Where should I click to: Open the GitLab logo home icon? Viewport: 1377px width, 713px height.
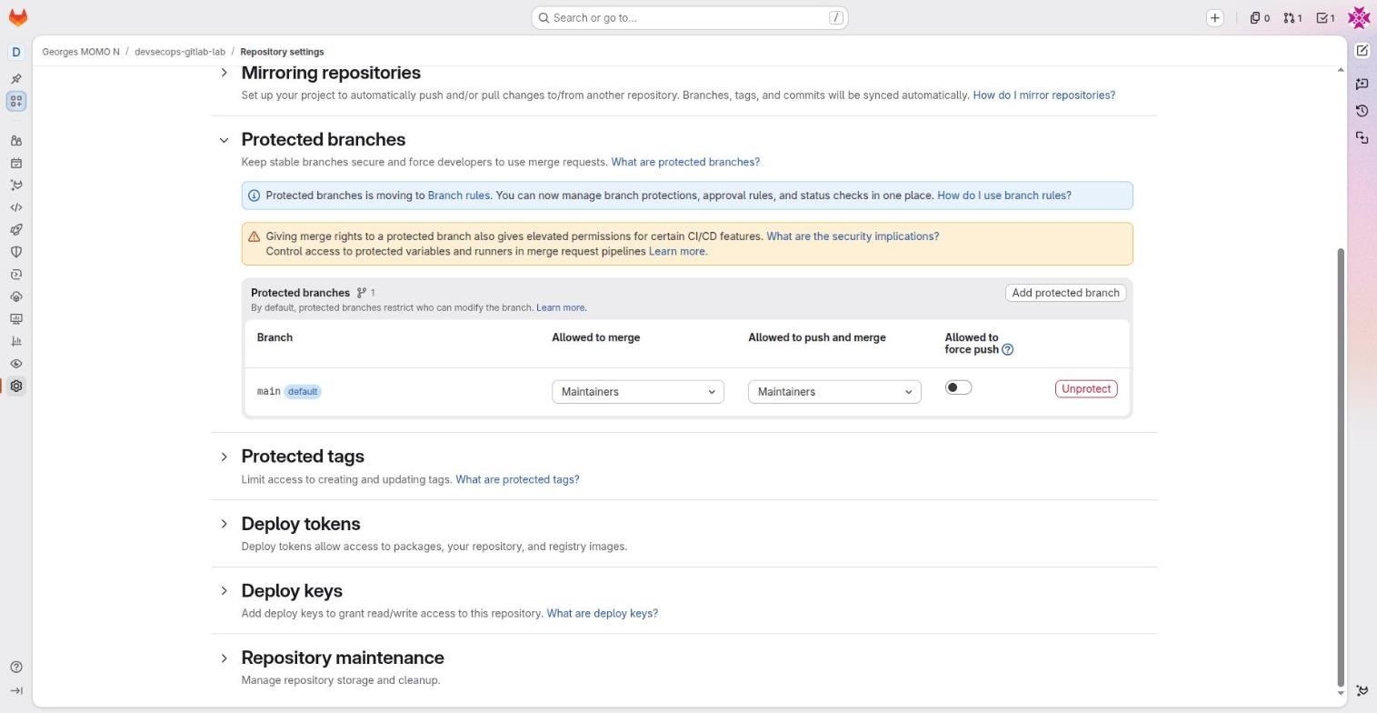[x=17, y=17]
